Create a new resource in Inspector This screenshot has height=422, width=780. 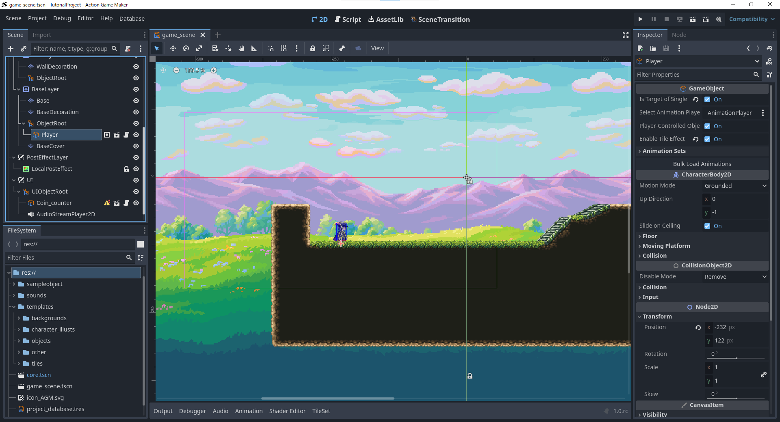(641, 48)
